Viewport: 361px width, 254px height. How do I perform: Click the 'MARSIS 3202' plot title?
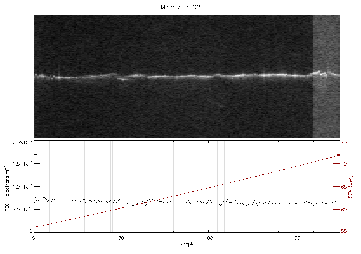(180, 7)
